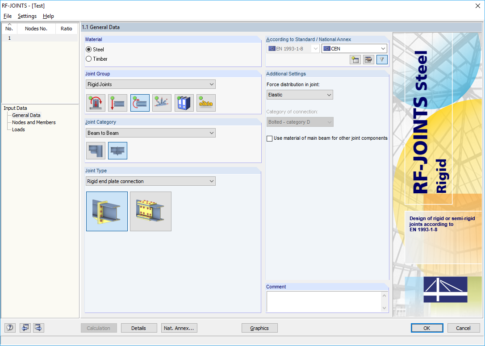This screenshot has height=346, width=485.
Task: Select the blue binders joint group icon
Action: click(x=184, y=103)
